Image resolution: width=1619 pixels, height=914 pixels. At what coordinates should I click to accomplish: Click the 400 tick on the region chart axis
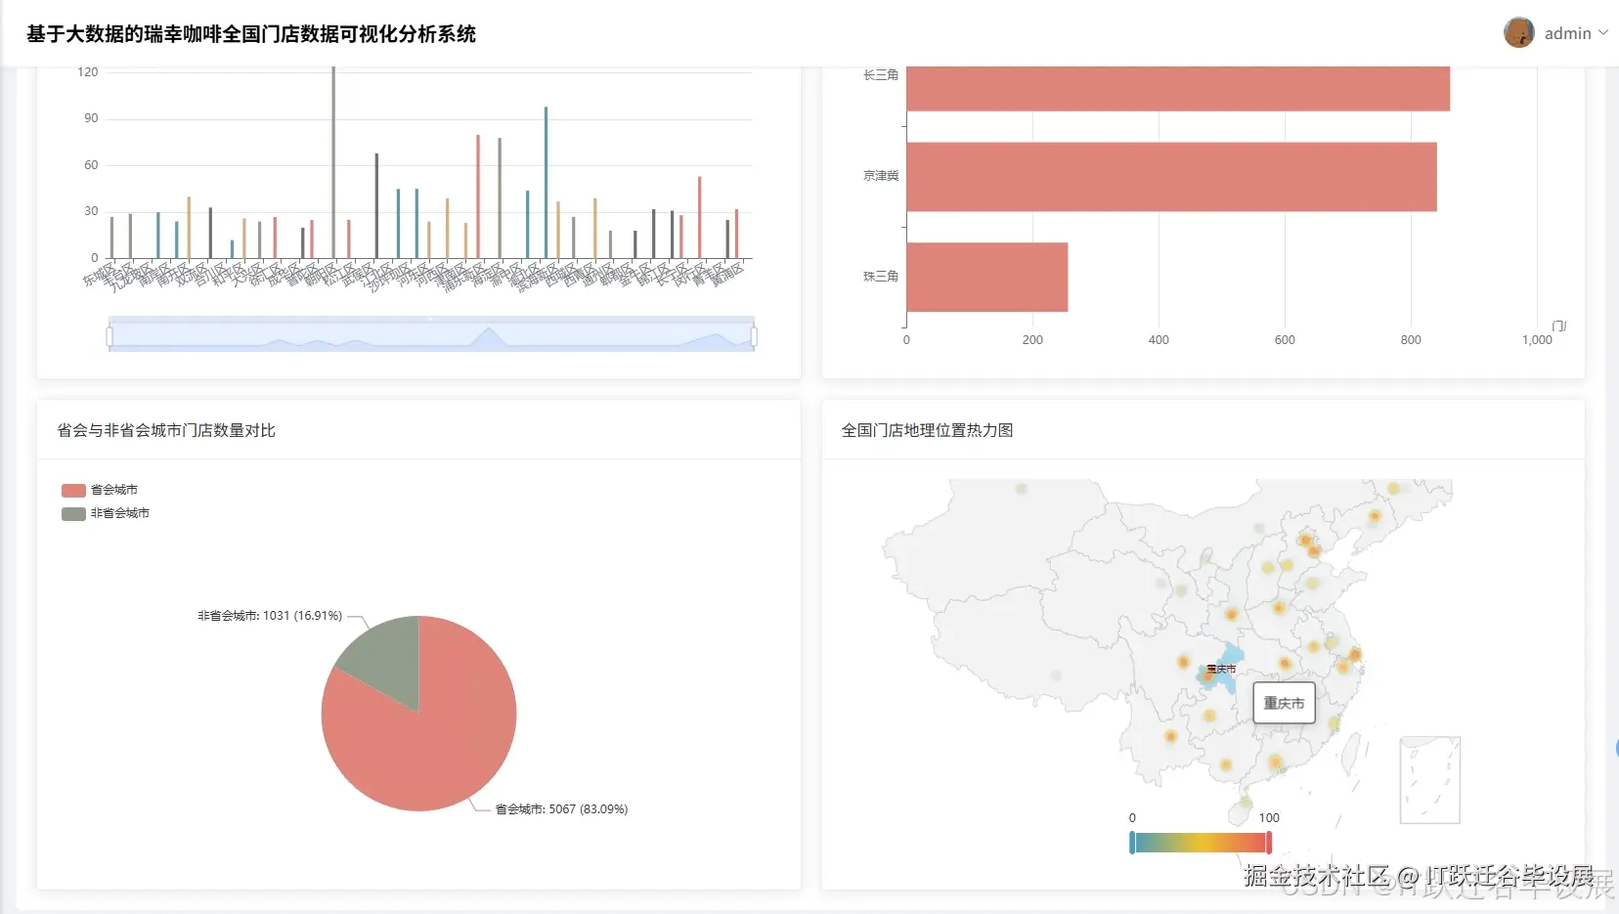[1159, 340]
